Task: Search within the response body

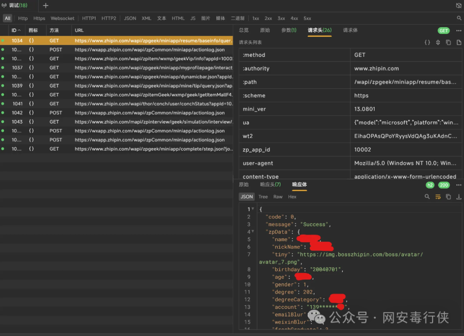Action: [x=427, y=197]
